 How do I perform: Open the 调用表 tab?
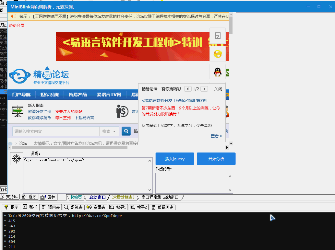pyautogui.click(x=51, y=207)
